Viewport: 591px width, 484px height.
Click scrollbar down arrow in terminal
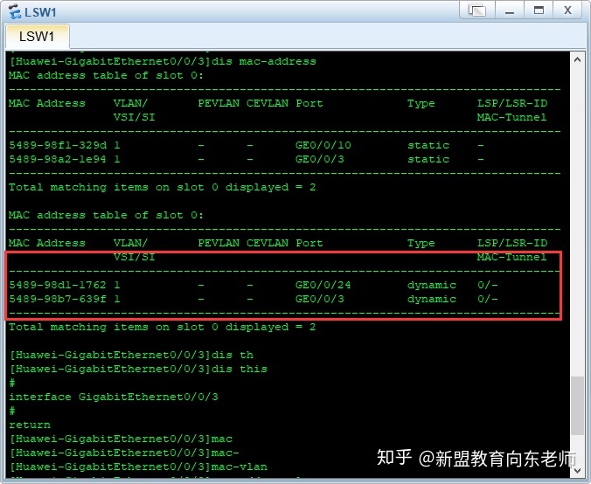click(577, 470)
